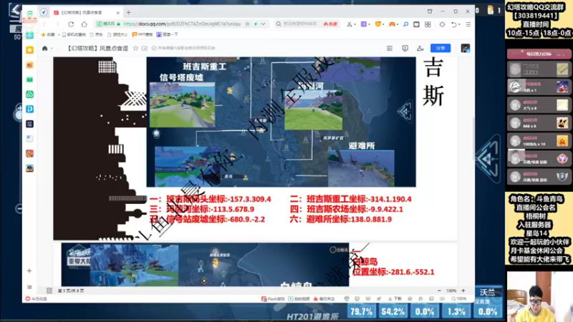Click the blue 分享 share button
573x322 pixels.
[x=440, y=48]
